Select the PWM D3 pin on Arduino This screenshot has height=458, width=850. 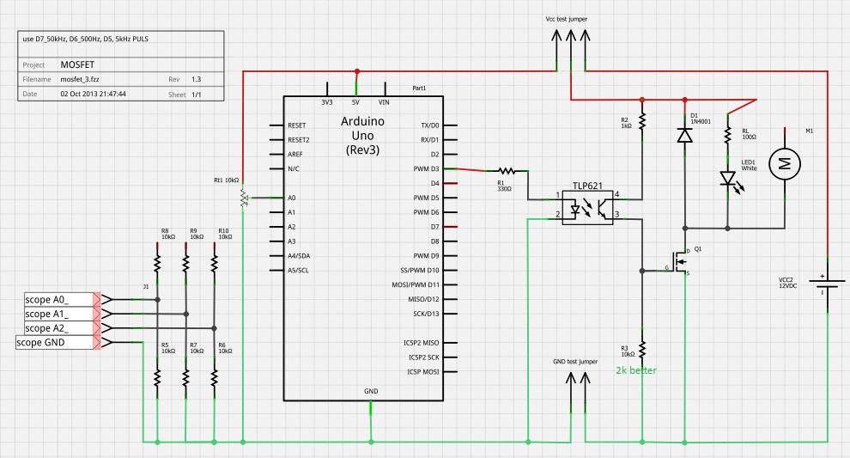click(425, 168)
